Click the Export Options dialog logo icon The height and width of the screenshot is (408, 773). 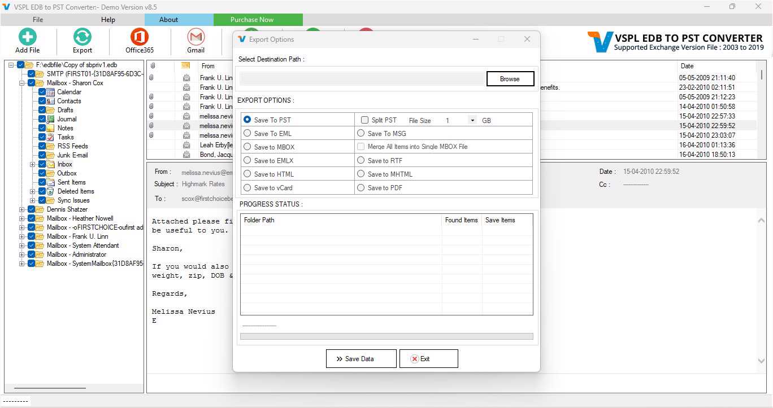[x=242, y=40]
